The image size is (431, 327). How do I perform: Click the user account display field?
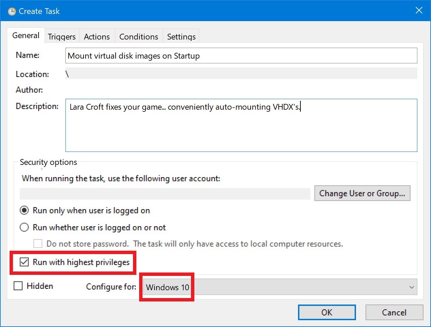pos(165,193)
